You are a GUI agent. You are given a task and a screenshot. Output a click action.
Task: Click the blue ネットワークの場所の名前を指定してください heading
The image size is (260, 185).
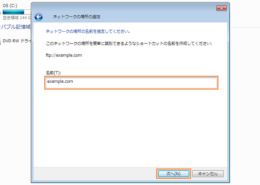click(88, 31)
